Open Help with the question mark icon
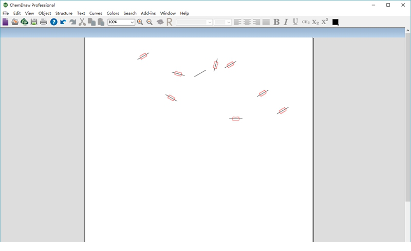The image size is (411, 251). (x=54, y=22)
